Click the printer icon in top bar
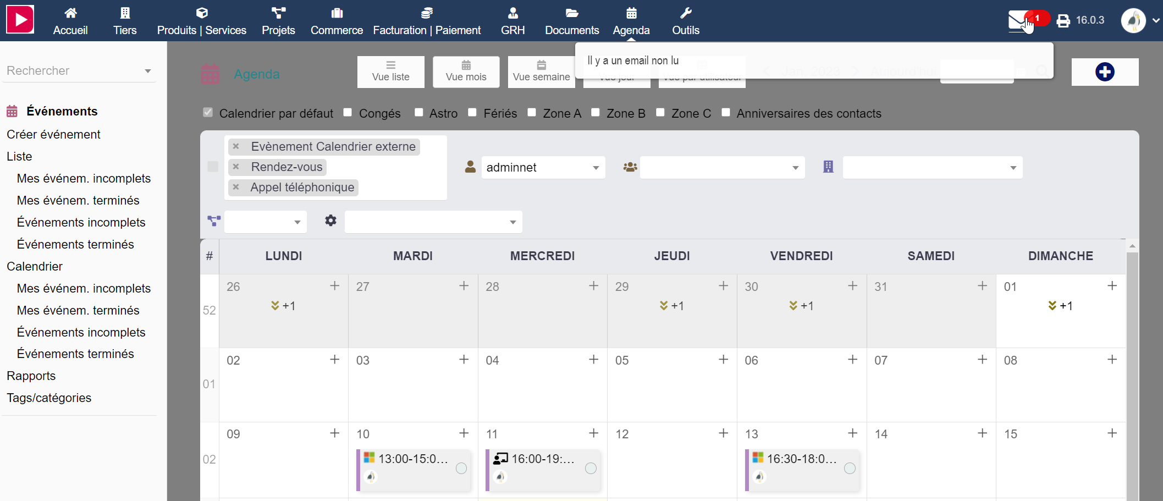1163x501 pixels. coord(1063,21)
